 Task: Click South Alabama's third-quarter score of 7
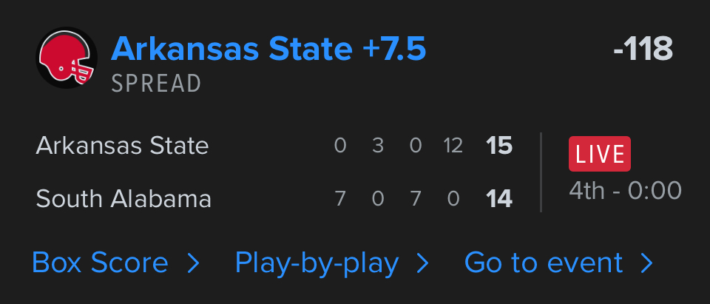[x=416, y=198]
